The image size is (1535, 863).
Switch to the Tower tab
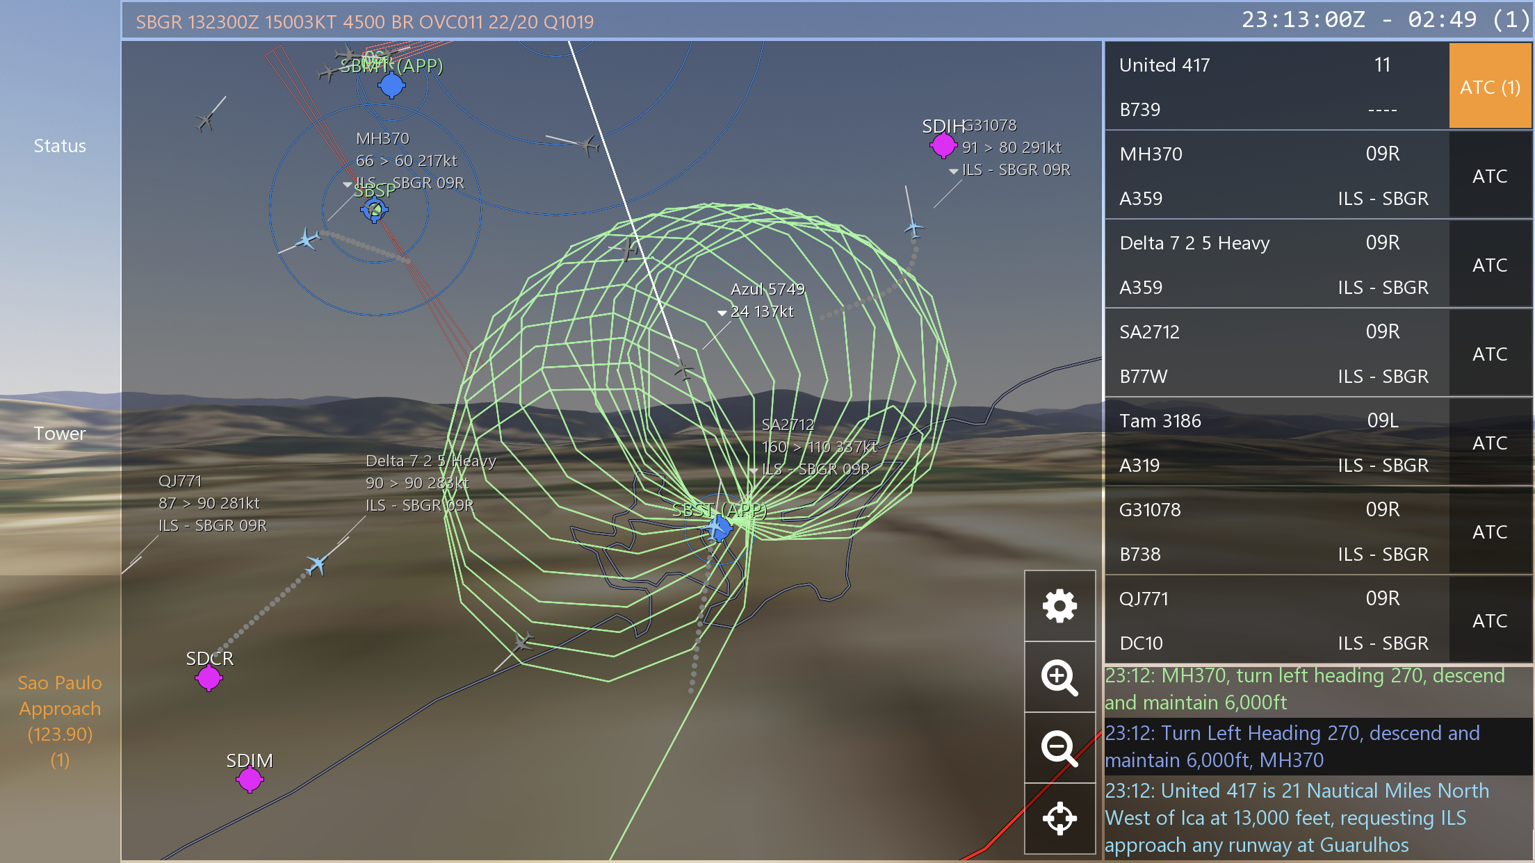(x=60, y=434)
